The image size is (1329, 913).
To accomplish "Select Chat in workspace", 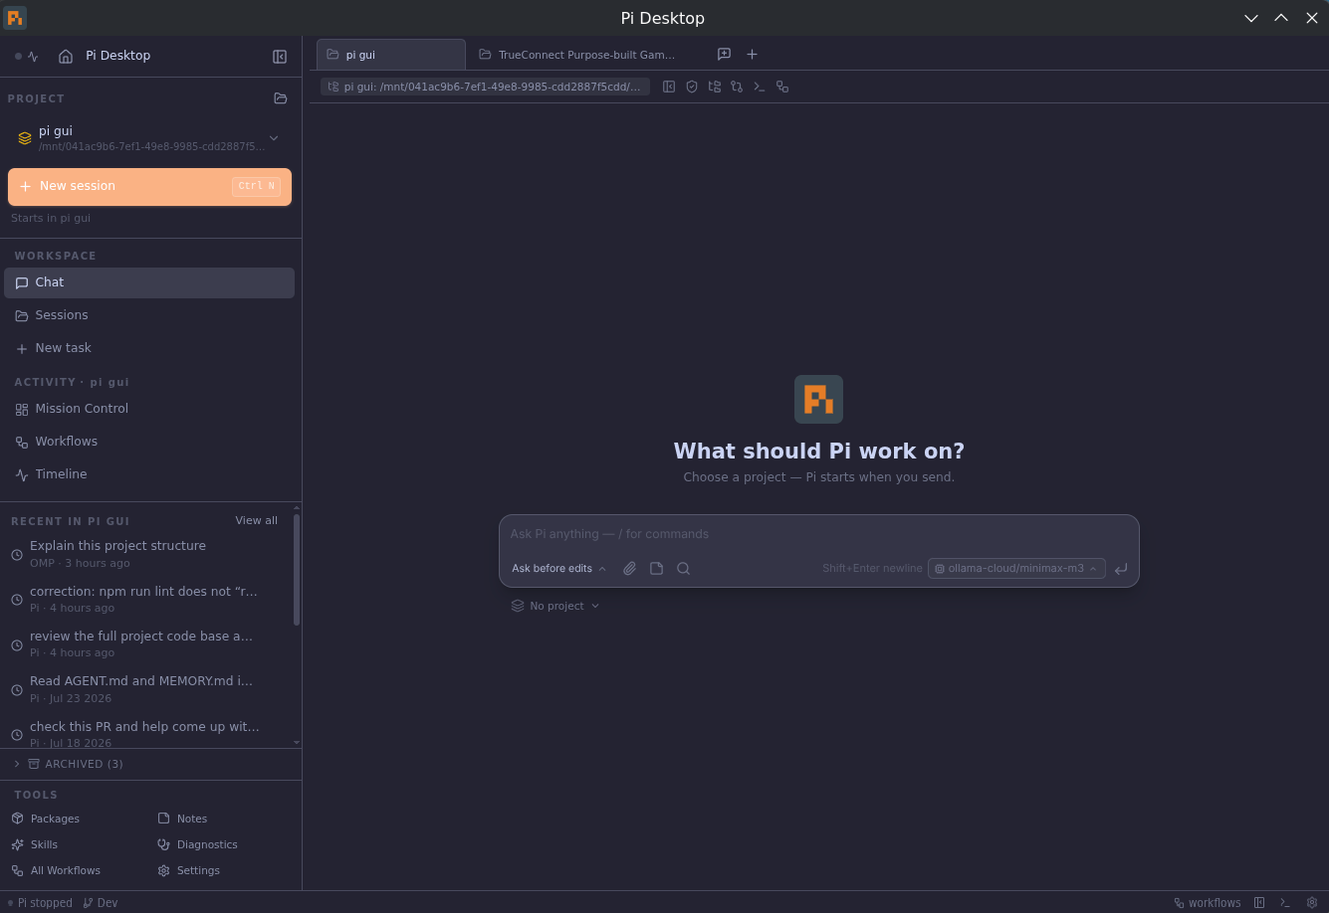I will [149, 282].
